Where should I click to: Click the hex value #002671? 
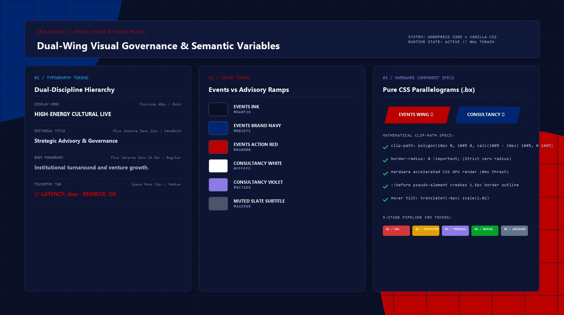242,131
